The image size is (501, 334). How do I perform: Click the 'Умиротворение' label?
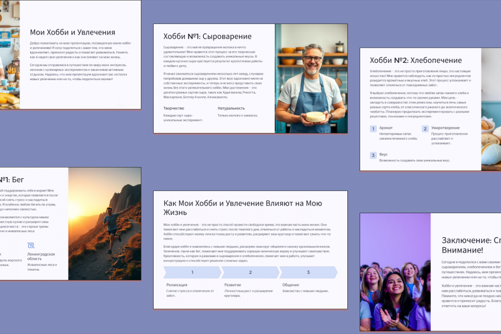[x=445, y=128]
